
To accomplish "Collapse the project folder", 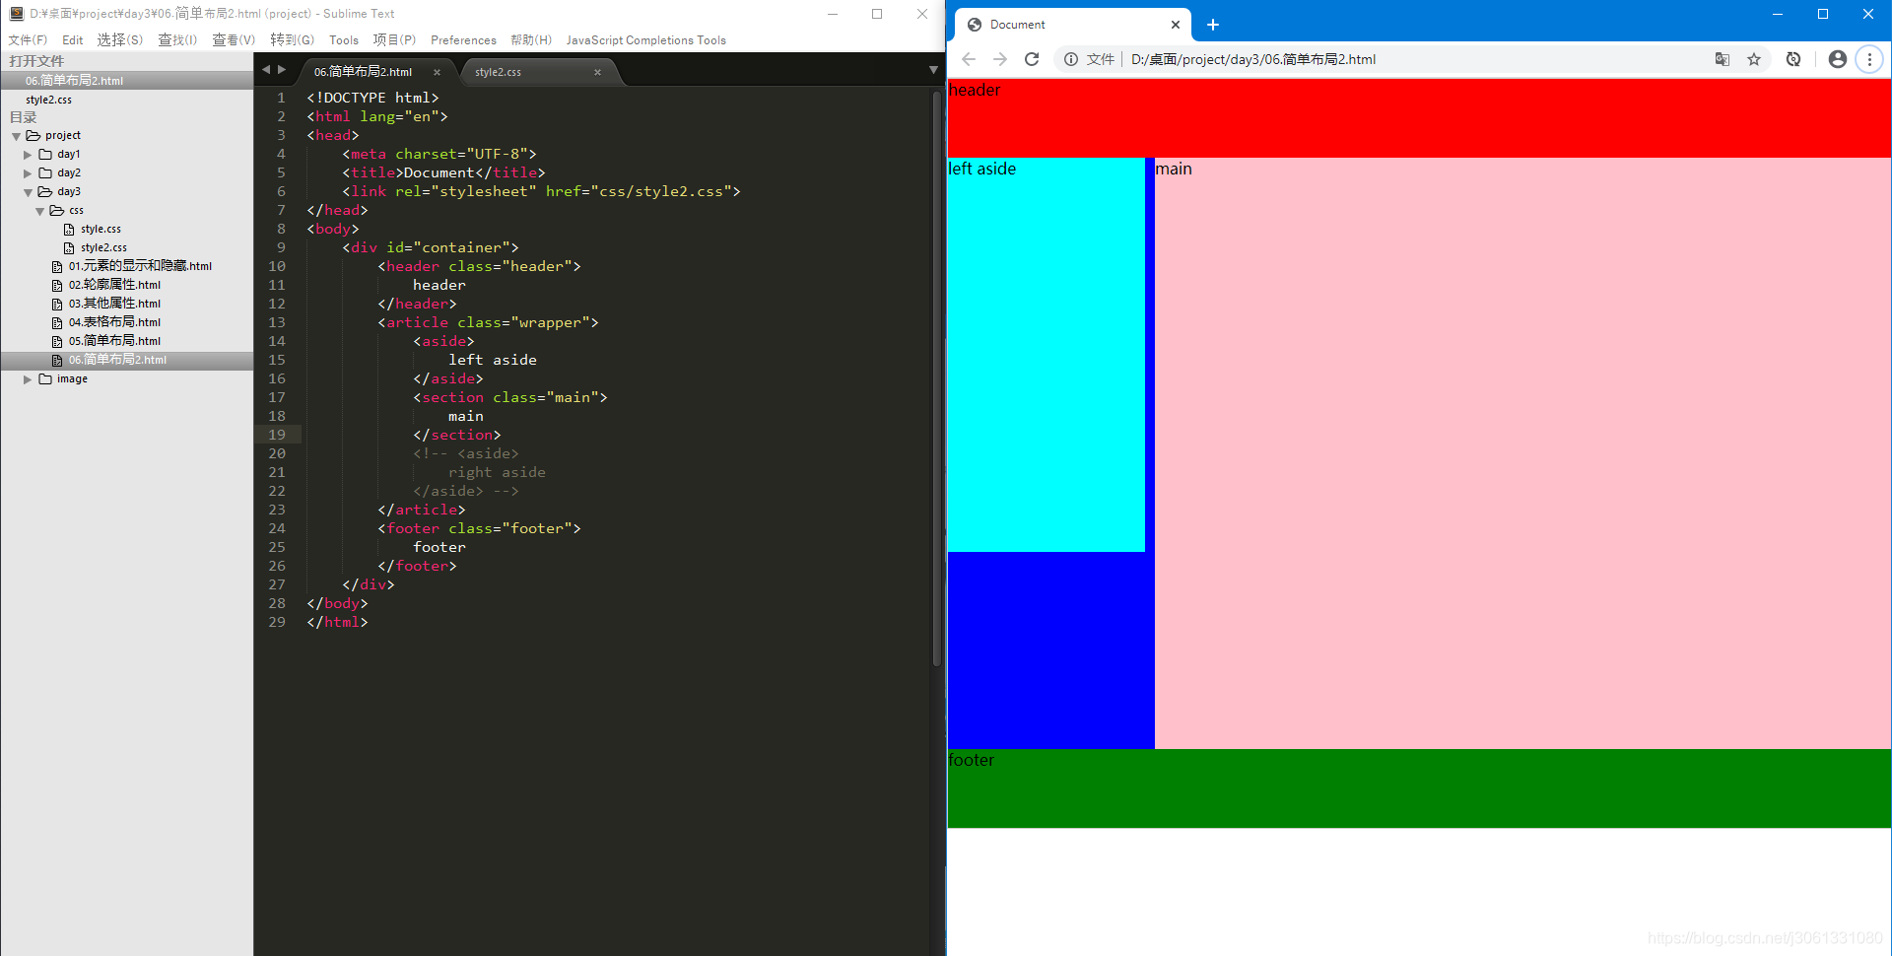I will click(x=17, y=136).
